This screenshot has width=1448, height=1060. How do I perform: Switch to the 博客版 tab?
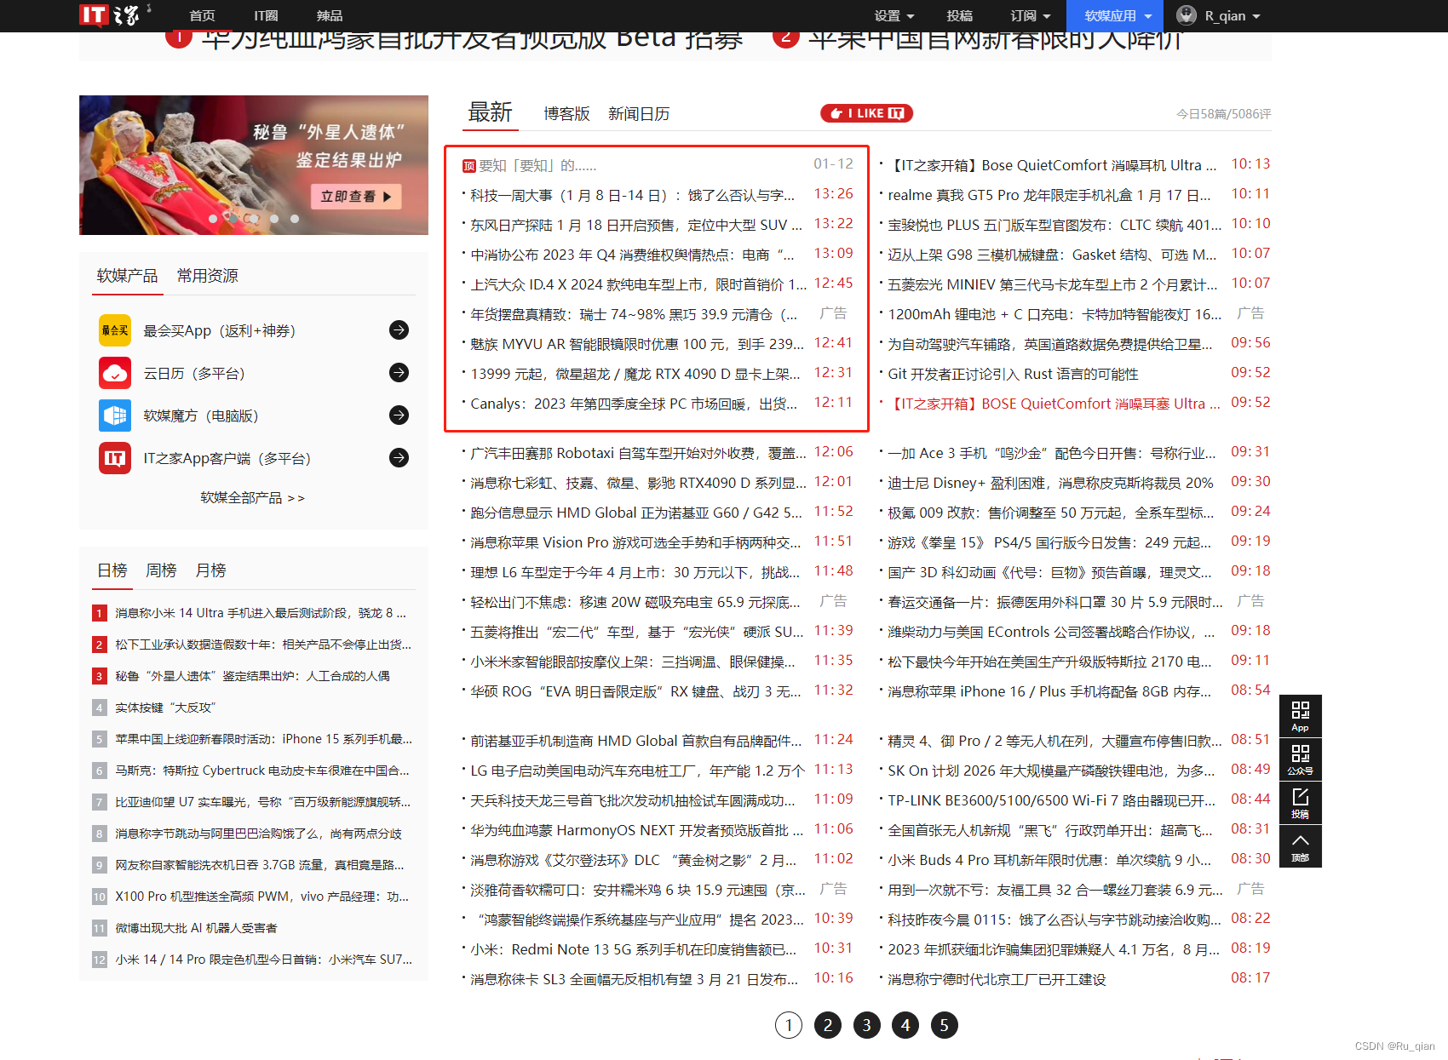(566, 114)
